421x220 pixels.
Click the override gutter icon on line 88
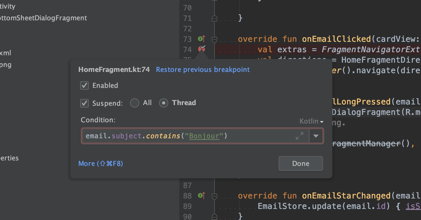tap(202, 195)
